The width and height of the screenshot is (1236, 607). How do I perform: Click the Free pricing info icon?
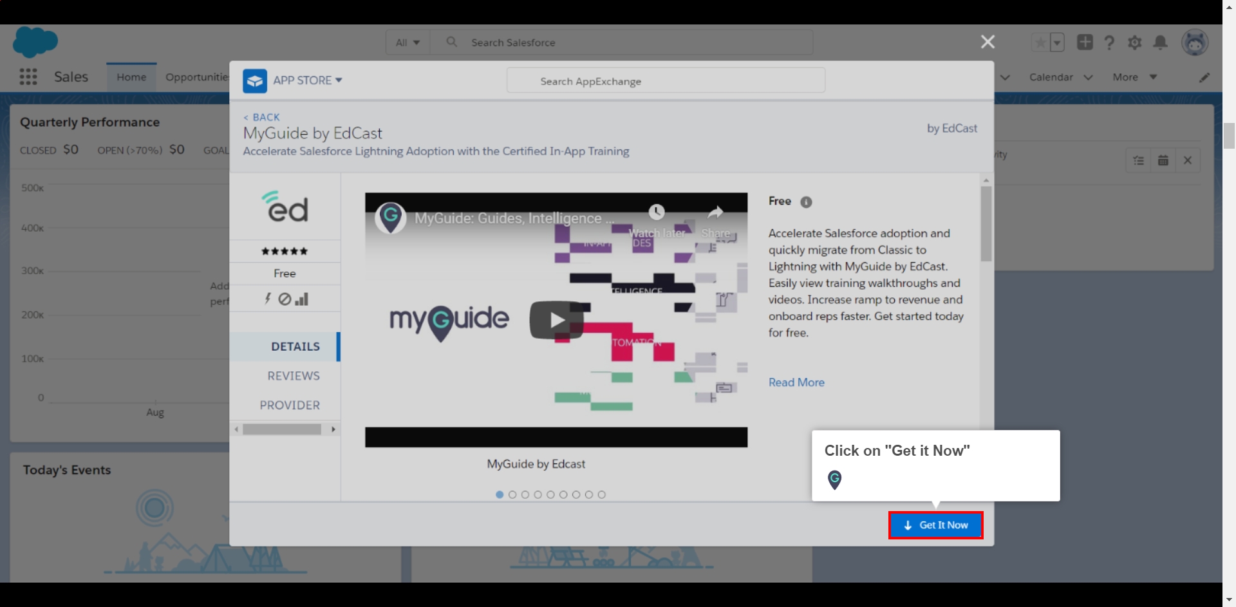806,202
